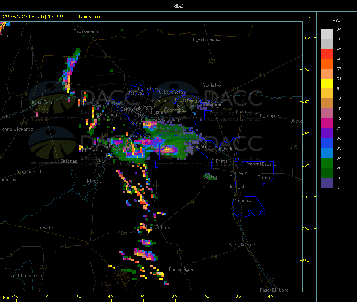Click the J_Prats place label
Image resolution: width=357 pixels, height=302 pixels.
pyautogui.click(x=220, y=161)
